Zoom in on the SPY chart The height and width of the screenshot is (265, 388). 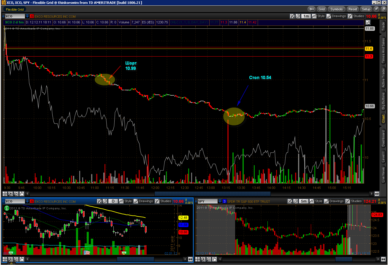click(203, 259)
